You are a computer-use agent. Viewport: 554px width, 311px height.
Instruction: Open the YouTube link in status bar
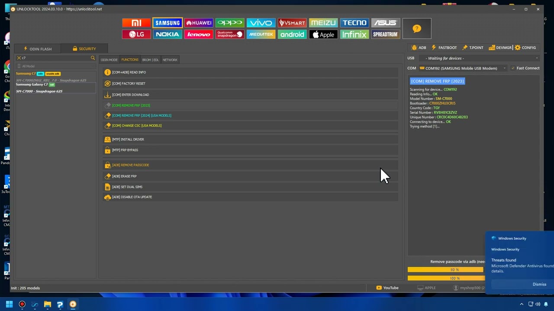tap(387, 288)
